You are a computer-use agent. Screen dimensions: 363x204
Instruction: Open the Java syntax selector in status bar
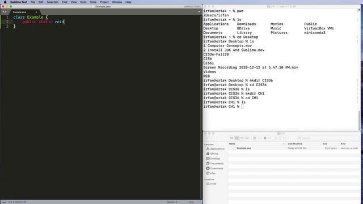point(191,202)
